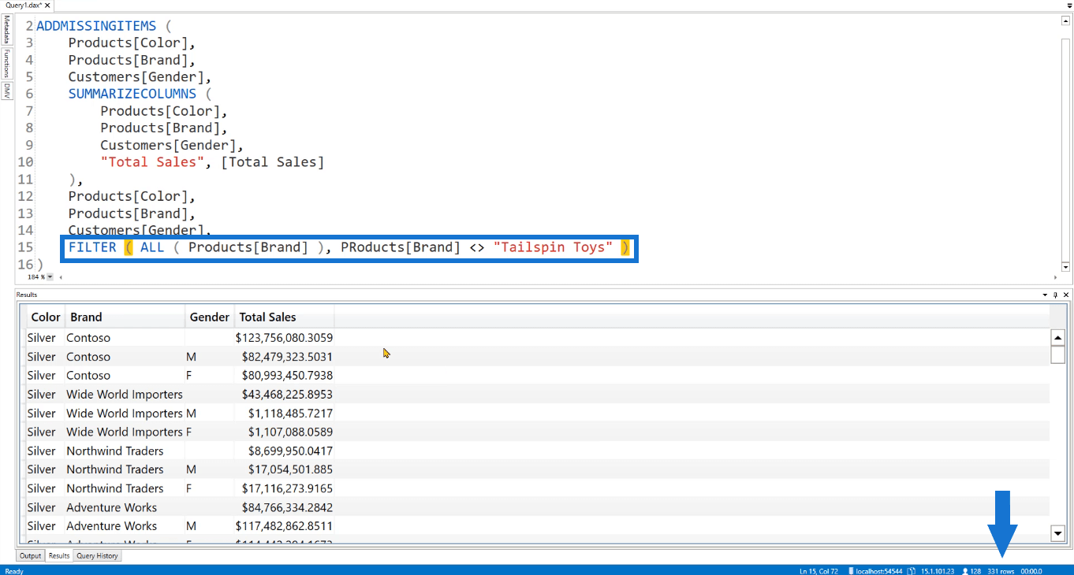
Task: Switch to the Output tab
Action: point(31,556)
